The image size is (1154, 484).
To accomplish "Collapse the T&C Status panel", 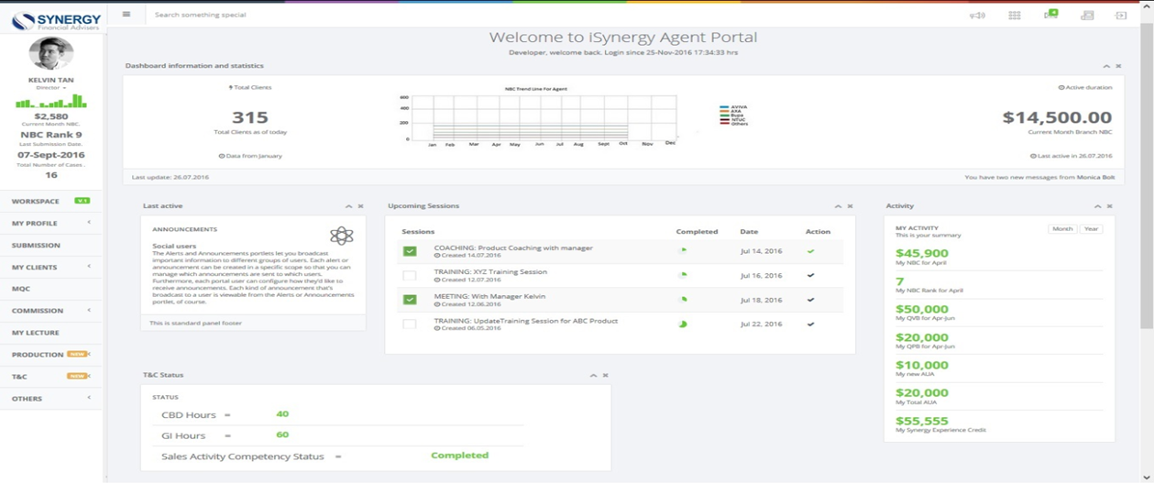I will (593, 375).
